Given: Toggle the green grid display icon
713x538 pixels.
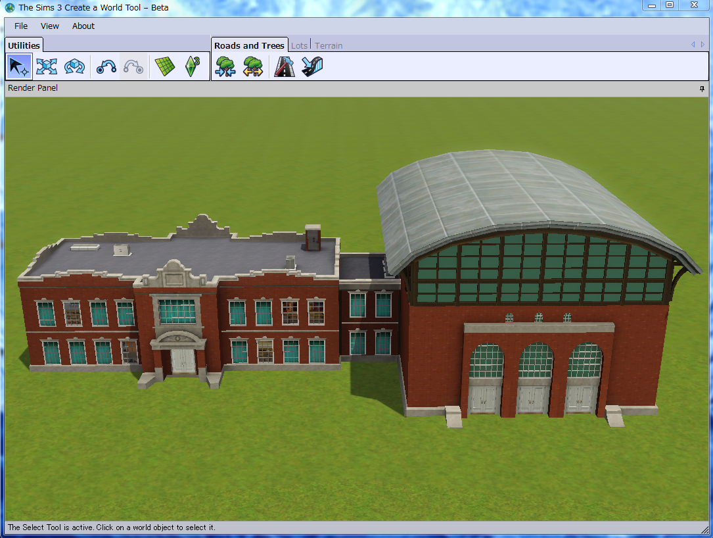Looking at the screenshot, I should (x=165, y=66).
